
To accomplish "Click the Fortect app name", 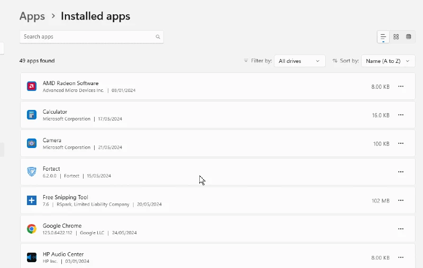I will (x=51, y=169).
